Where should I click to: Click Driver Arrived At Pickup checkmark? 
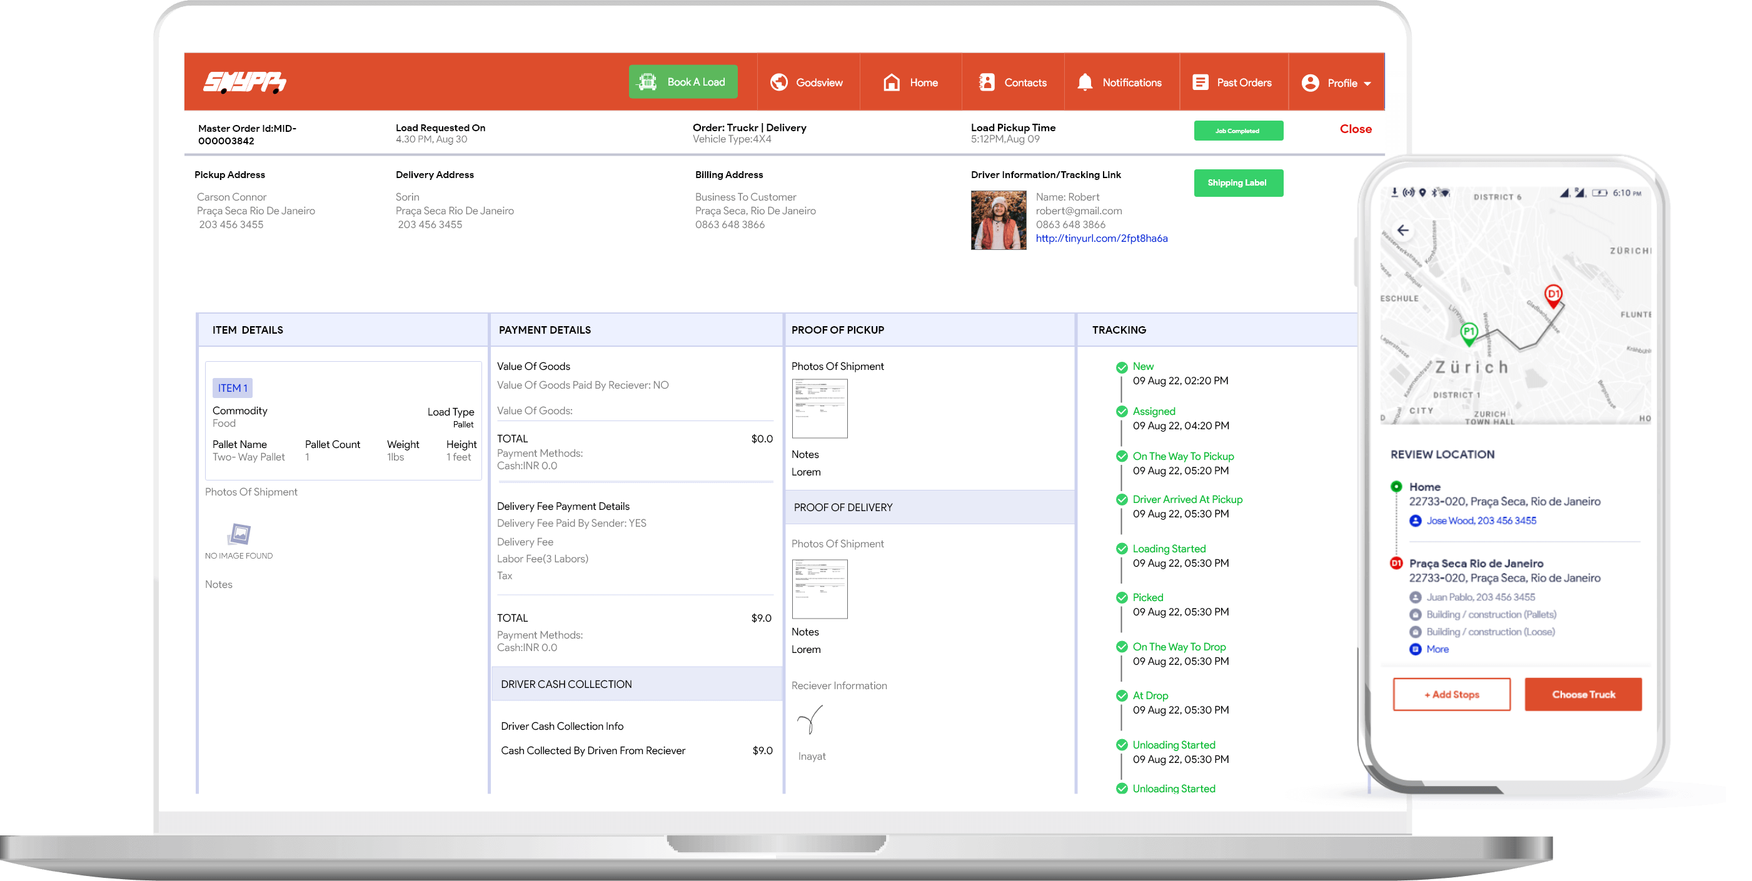click(x=1122, y=500)
